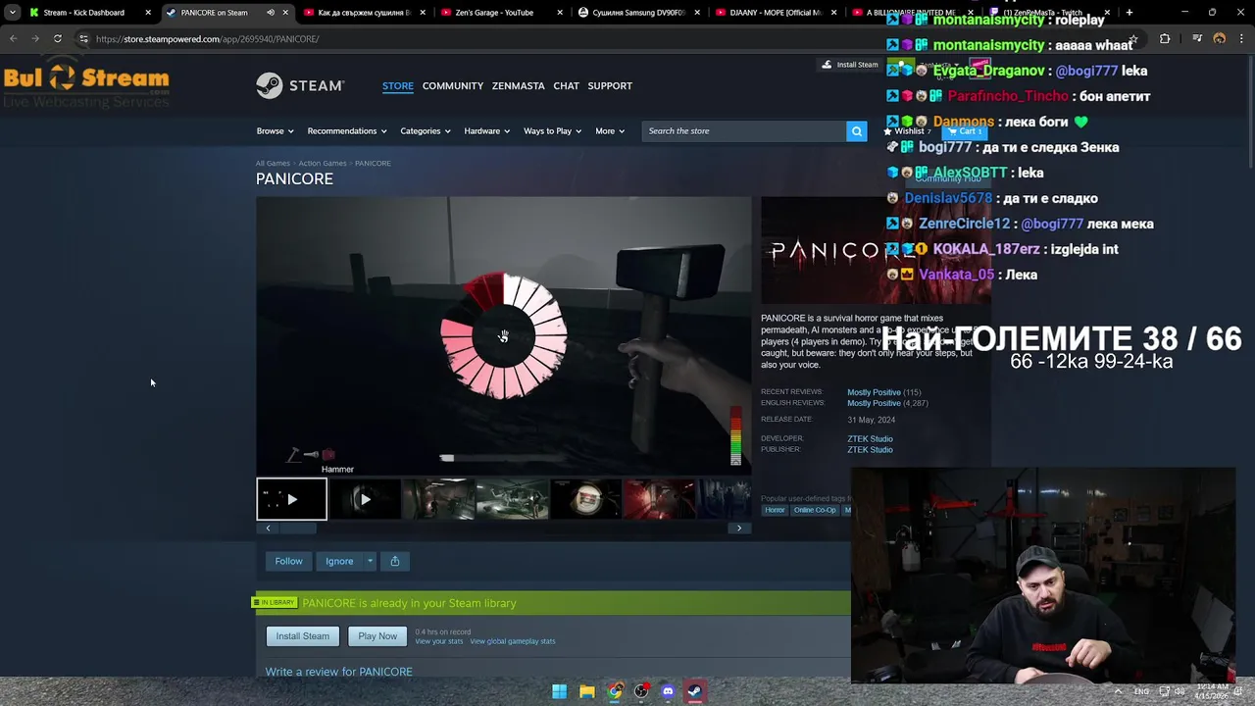
Task: Open File Explorer from the taskbar
Action: click(586, 691)
